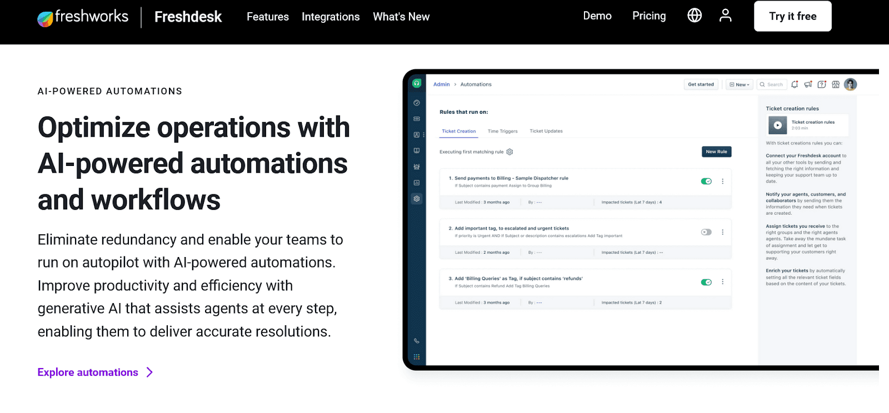Click the Freshdesk headset logo in sidebar

417,83
